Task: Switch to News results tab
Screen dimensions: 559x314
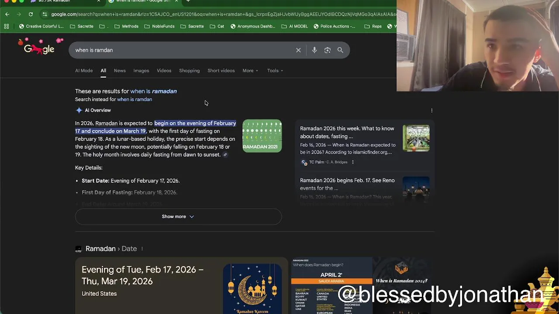Action: pyautogui.click(x=120, y=71)
